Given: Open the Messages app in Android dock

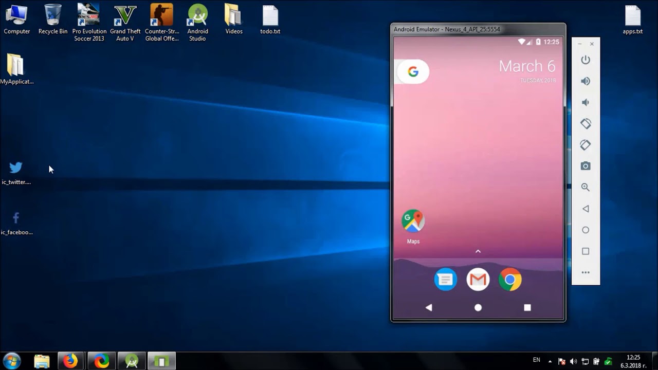Looking at the screenshot, I should click(x=446, y=280).
